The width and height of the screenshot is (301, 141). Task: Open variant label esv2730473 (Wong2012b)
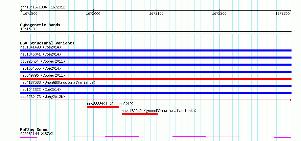coord(43,97)
